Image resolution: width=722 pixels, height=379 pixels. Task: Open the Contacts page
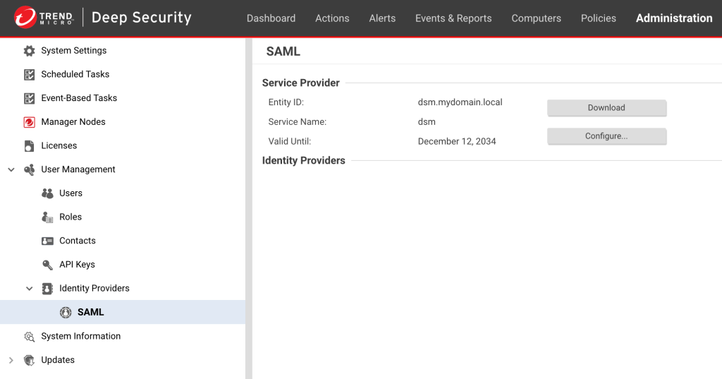pyautogui.click(x=78, y=241)
